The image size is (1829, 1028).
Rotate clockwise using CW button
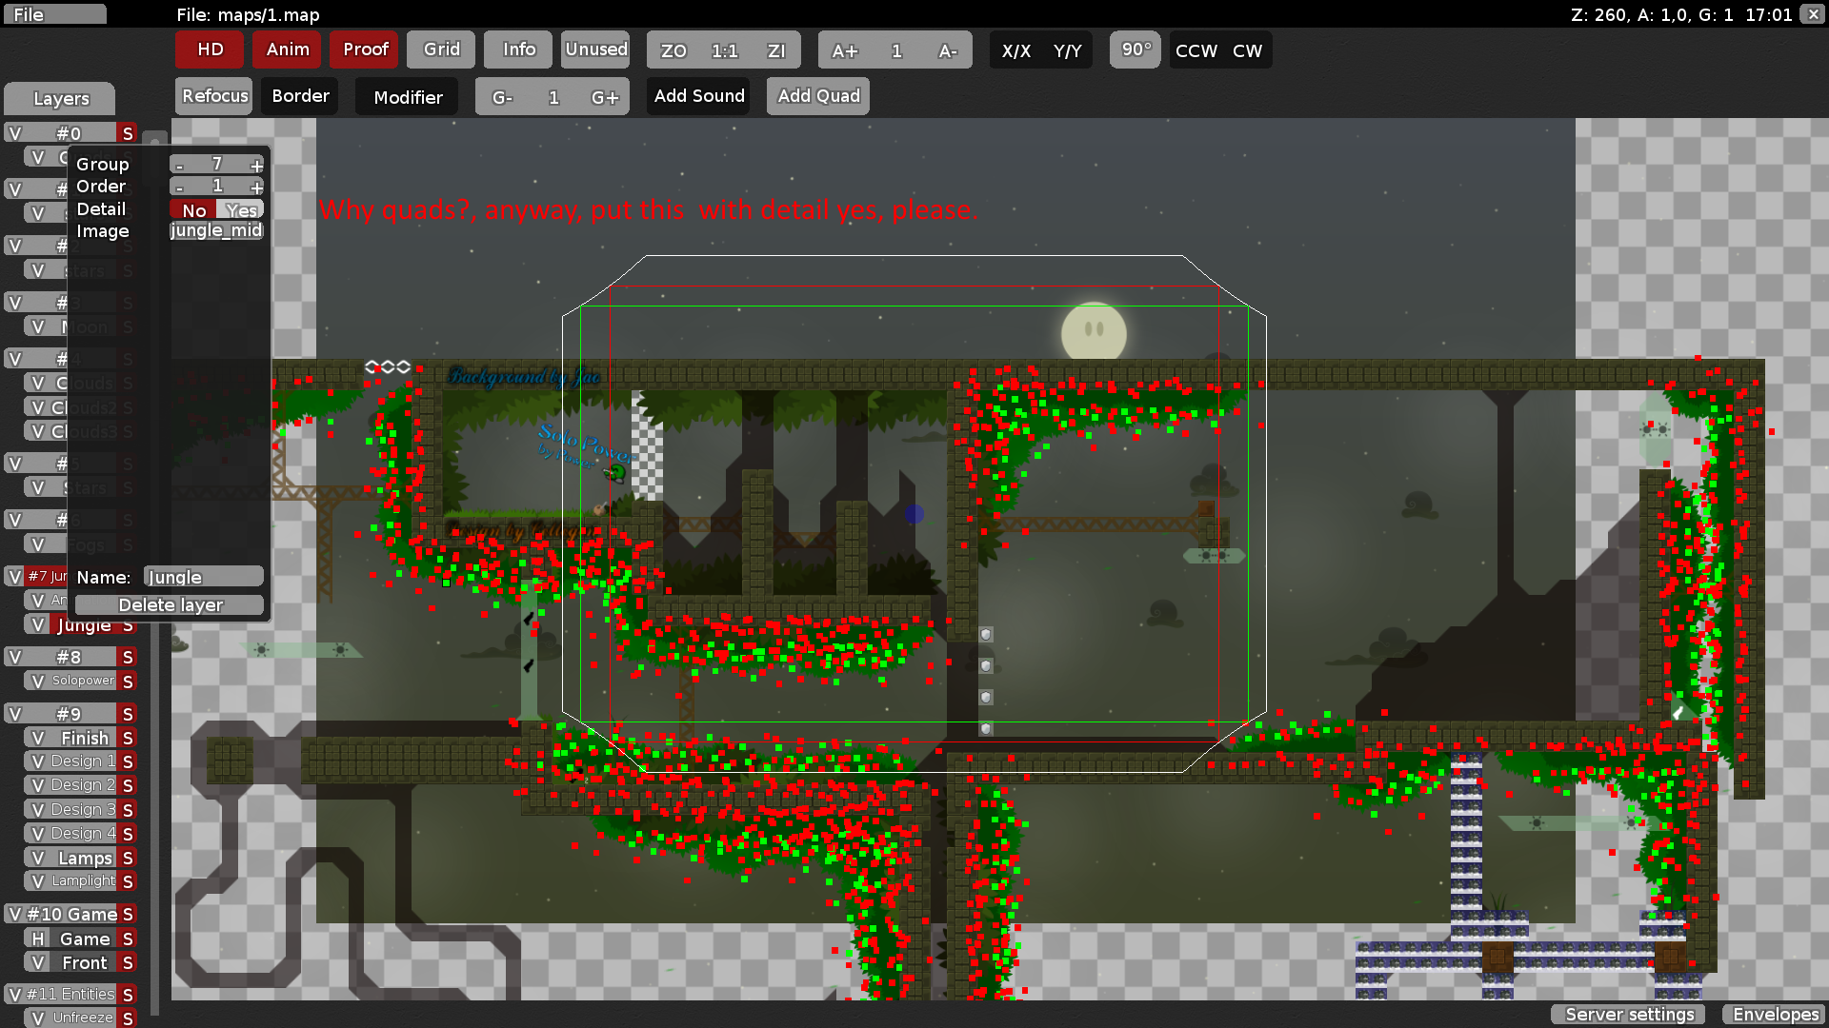pyautogui.click(x=1247, y=50)
